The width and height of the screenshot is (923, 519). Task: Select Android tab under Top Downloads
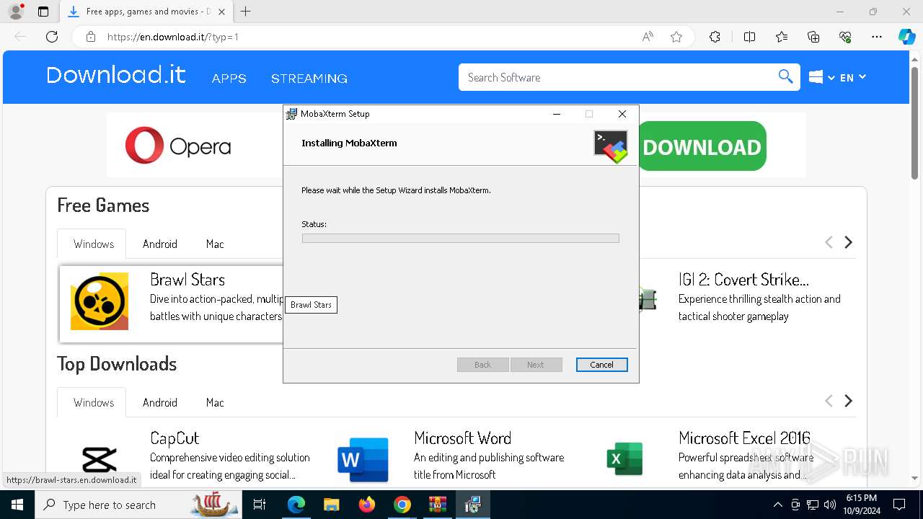[x=160, y=402]
